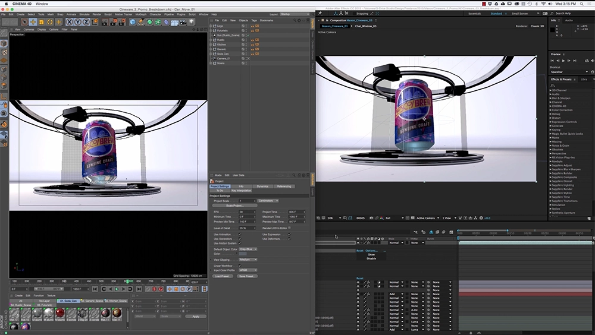Open the Centimeters unit dropdown
595x335 pixels.
[x=268, y=201]
